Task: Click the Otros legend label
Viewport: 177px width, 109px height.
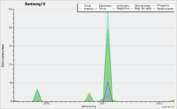Action: [x=102, y=9]
